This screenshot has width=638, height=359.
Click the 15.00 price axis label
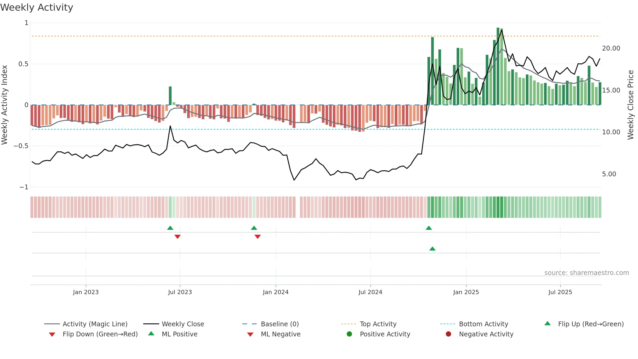point(611,90)
